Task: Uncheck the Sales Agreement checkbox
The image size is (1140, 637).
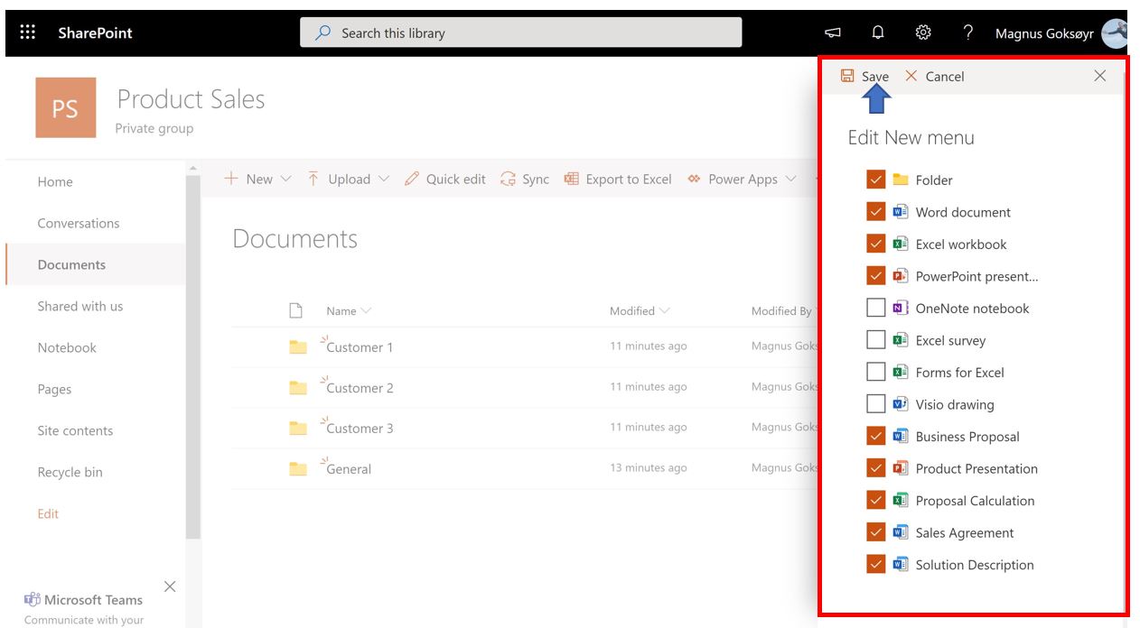Action: (875, 532)
